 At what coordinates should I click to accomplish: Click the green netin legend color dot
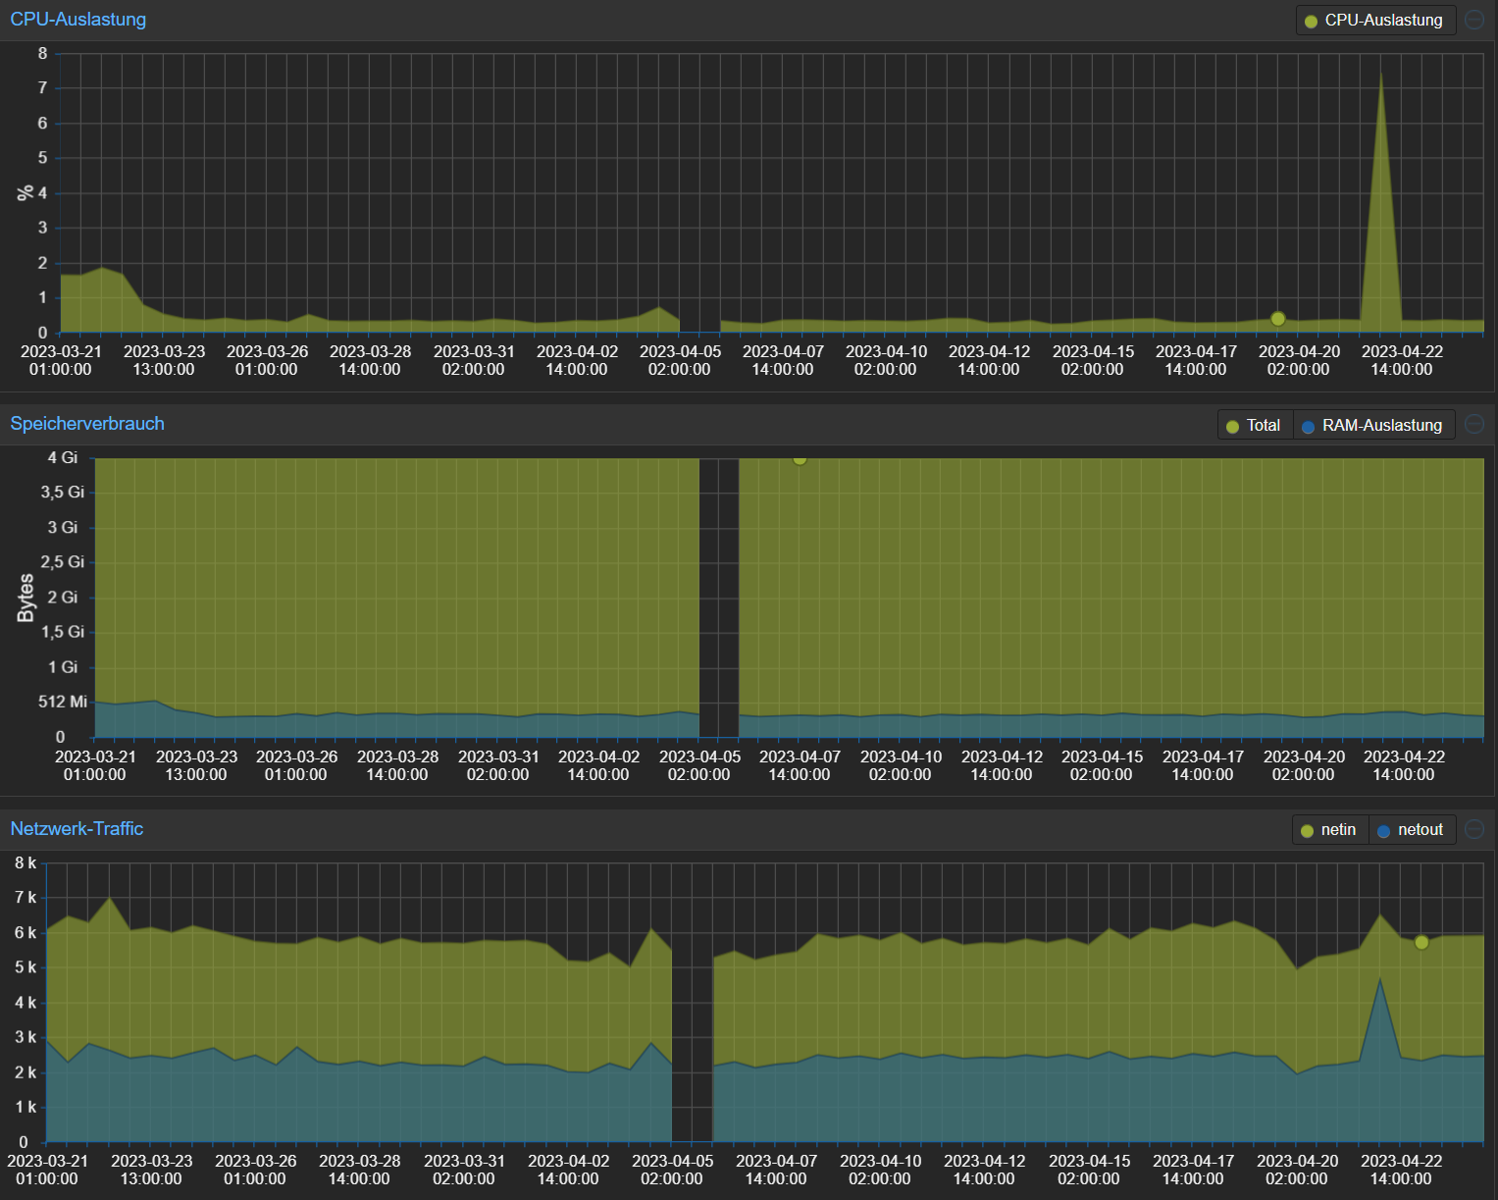(1307, 831)
